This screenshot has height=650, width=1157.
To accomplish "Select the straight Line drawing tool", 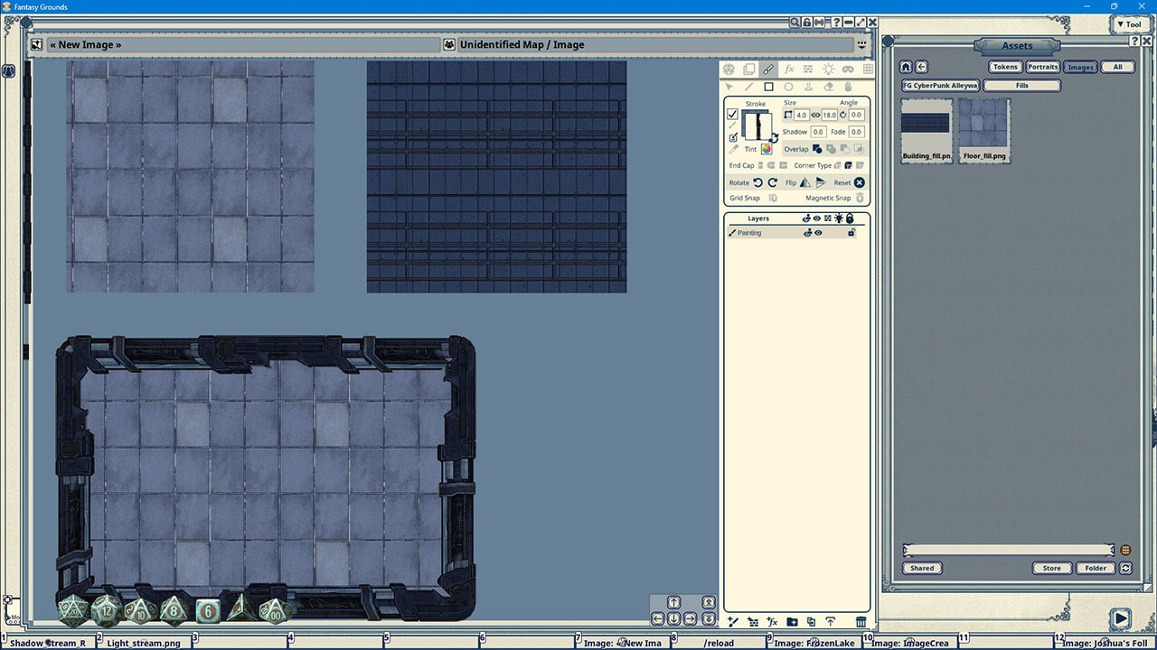I will click(x=749, y=86).
